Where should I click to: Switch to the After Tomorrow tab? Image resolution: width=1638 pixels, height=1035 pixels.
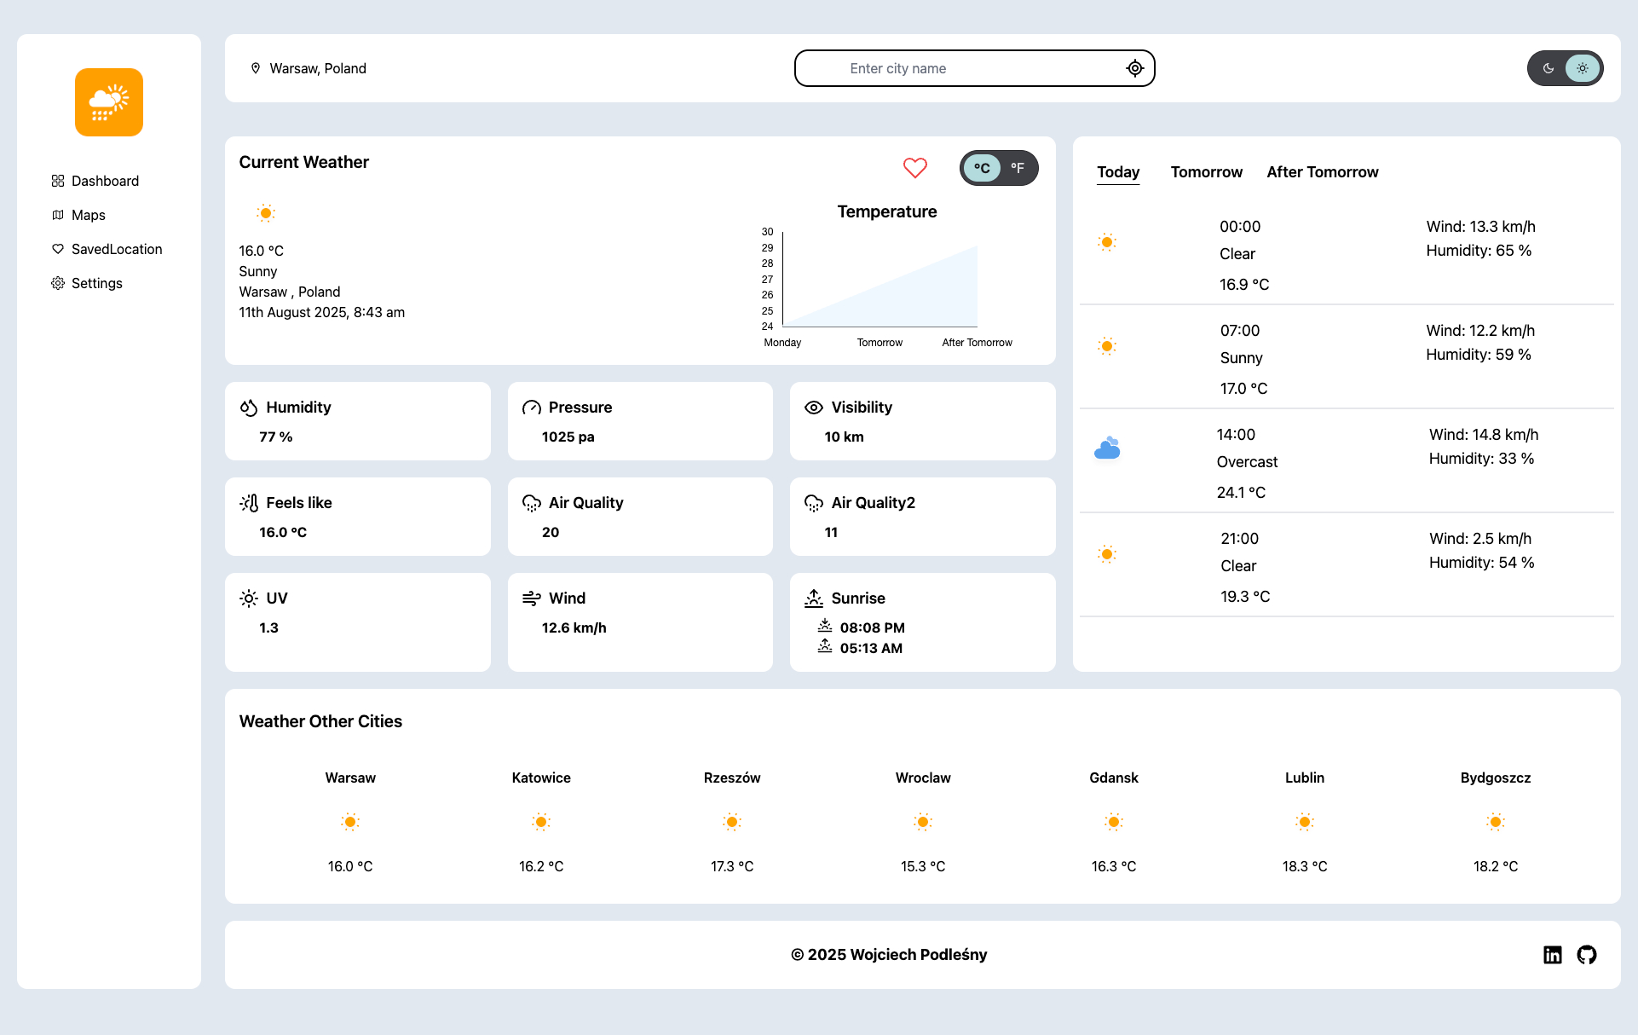(1323, 172)
